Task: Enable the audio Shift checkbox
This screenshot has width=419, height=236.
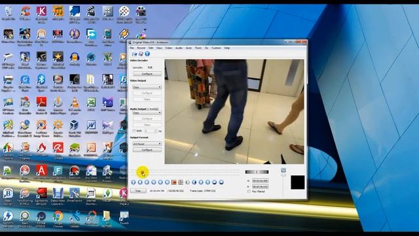Action: click(x=134, y=131)
